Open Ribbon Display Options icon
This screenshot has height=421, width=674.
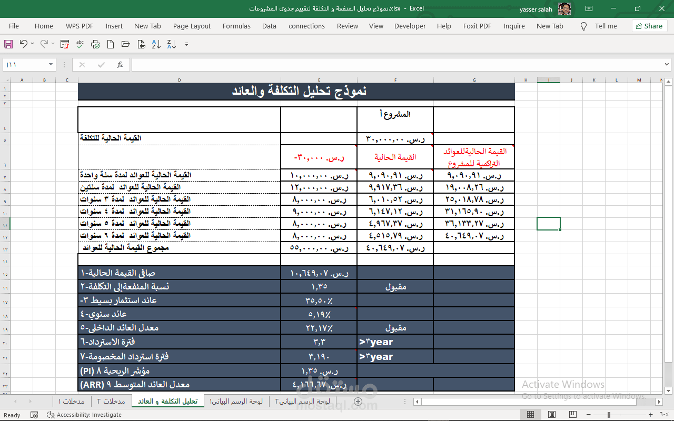click(x=589, y=8)
